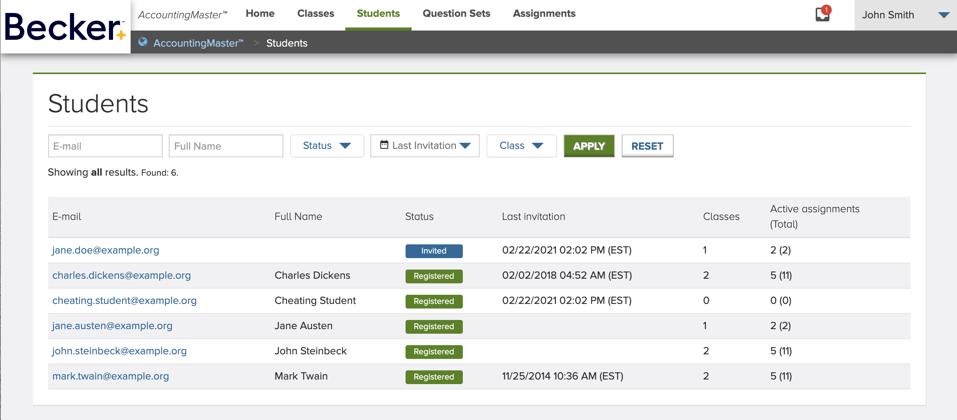Click the Active assignments (Total) header
This screenshot has height=420, width=957.
coord(815,216)
